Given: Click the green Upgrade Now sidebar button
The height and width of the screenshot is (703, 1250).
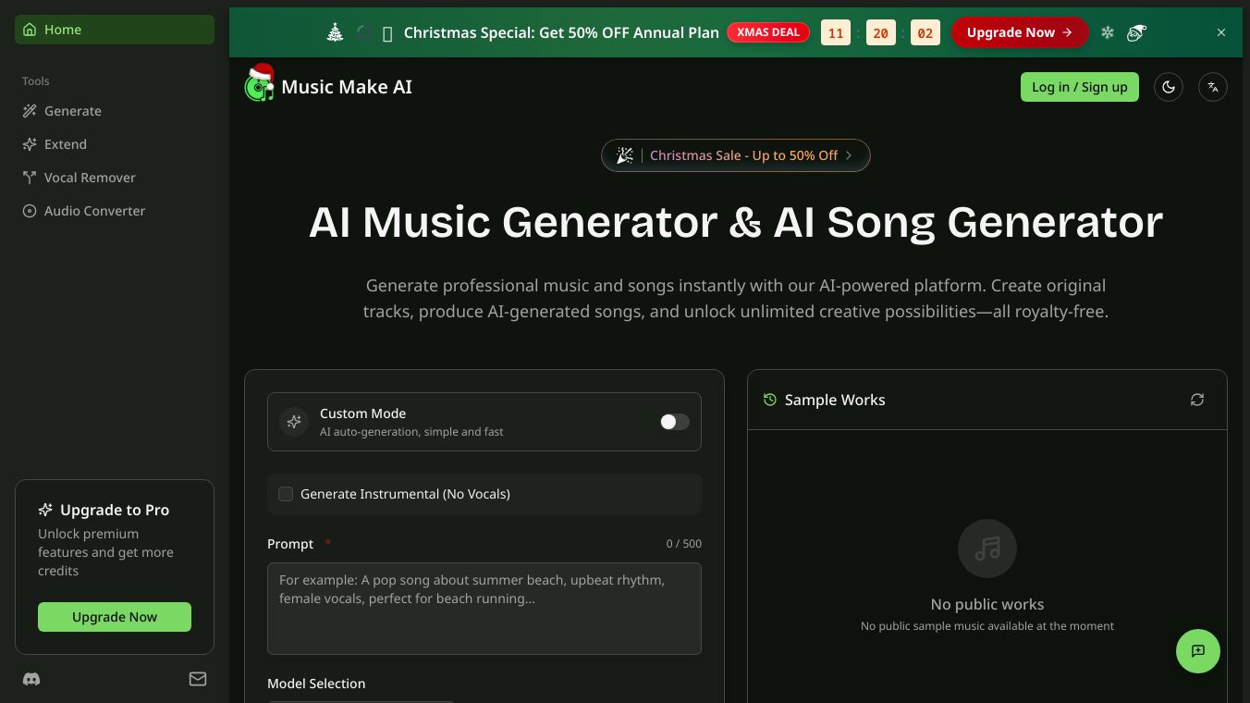Looking at the screenshot, I should click(115, 617).
